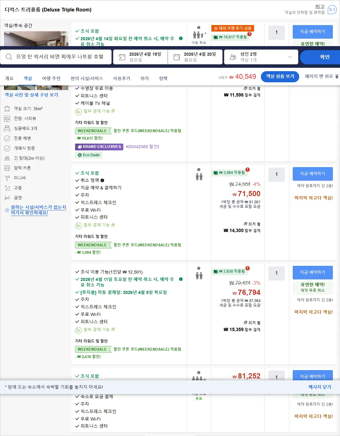Open the 객실 사진 및 상세 구성 보기 link
Image resolution: width=340 pixels, height=436 pixels.
[31, 95]
